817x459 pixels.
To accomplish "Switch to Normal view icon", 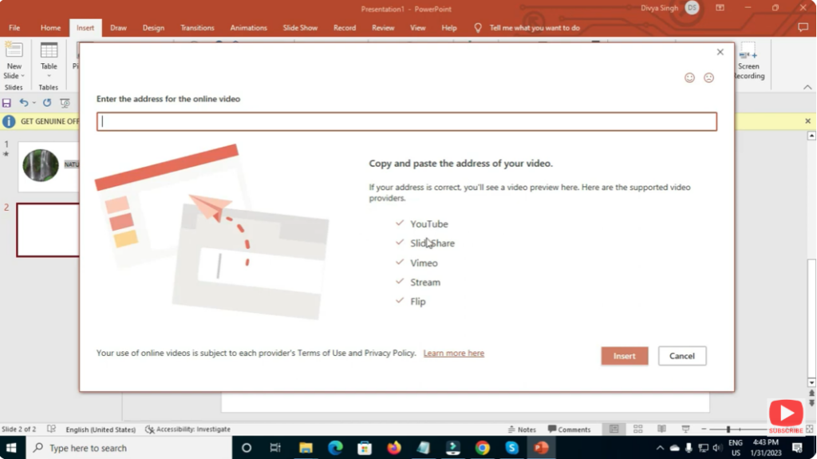I will pos(614,429).
